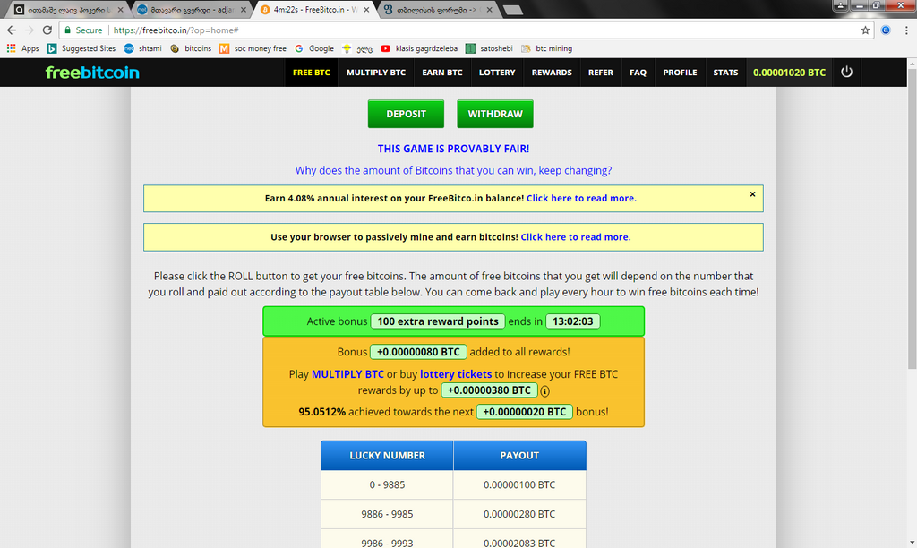Click the info icon next to +0.00000380 BTC
The image size is (917, 548).
tap(544, 390)
